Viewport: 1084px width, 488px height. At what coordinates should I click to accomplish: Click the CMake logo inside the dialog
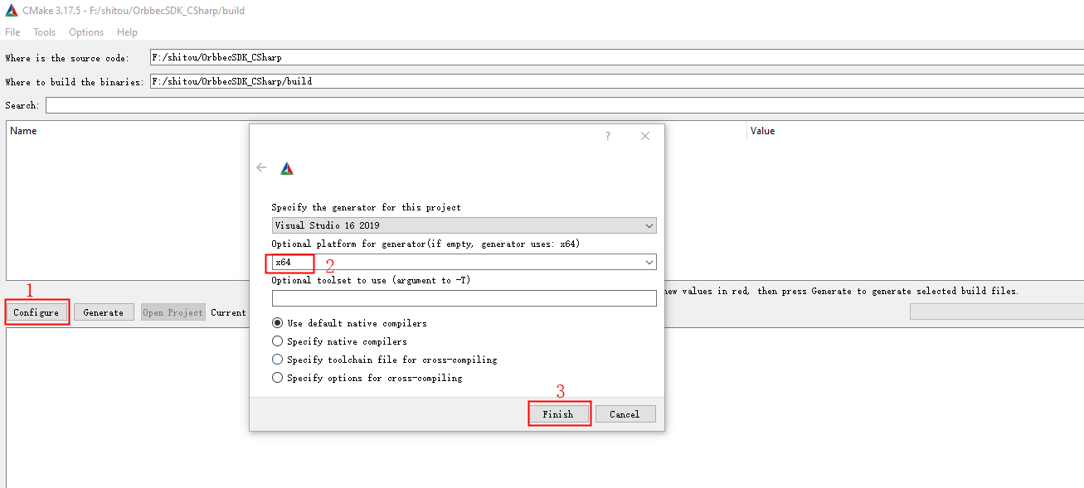tap(287, 168)
